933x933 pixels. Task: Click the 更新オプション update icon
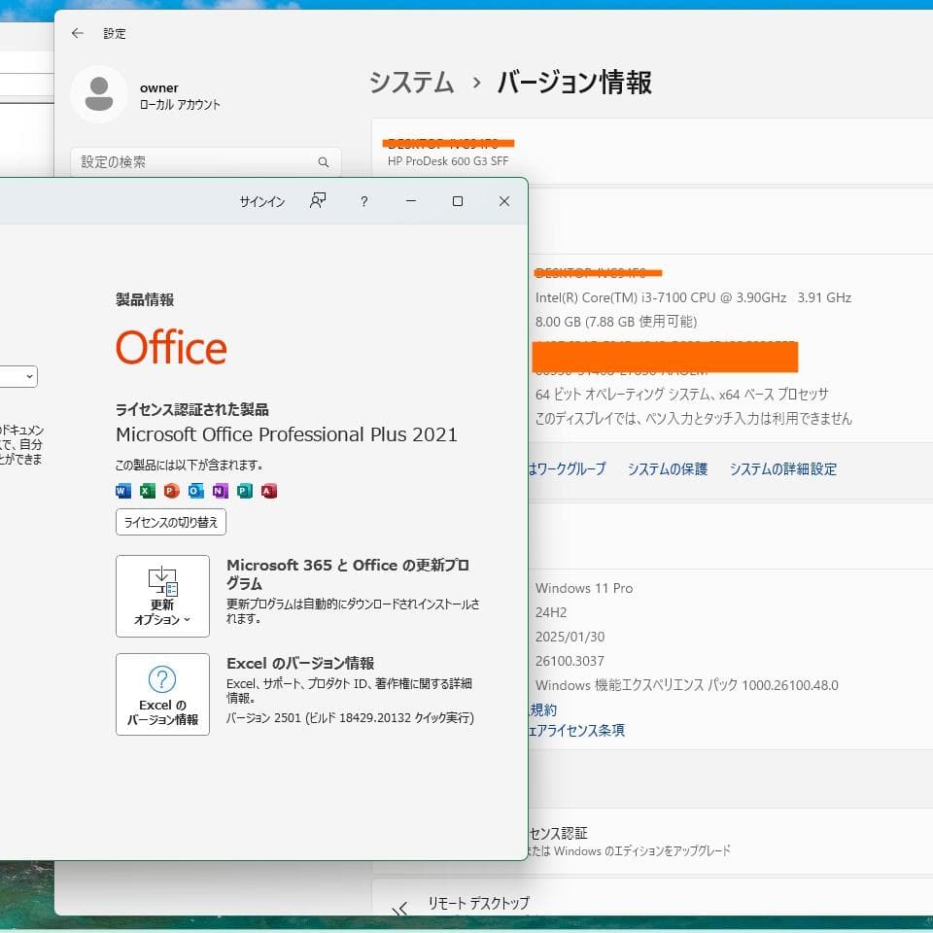point(162,580)
